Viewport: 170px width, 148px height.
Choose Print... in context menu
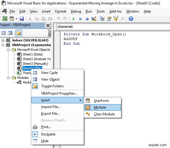(x=57, y=127)
